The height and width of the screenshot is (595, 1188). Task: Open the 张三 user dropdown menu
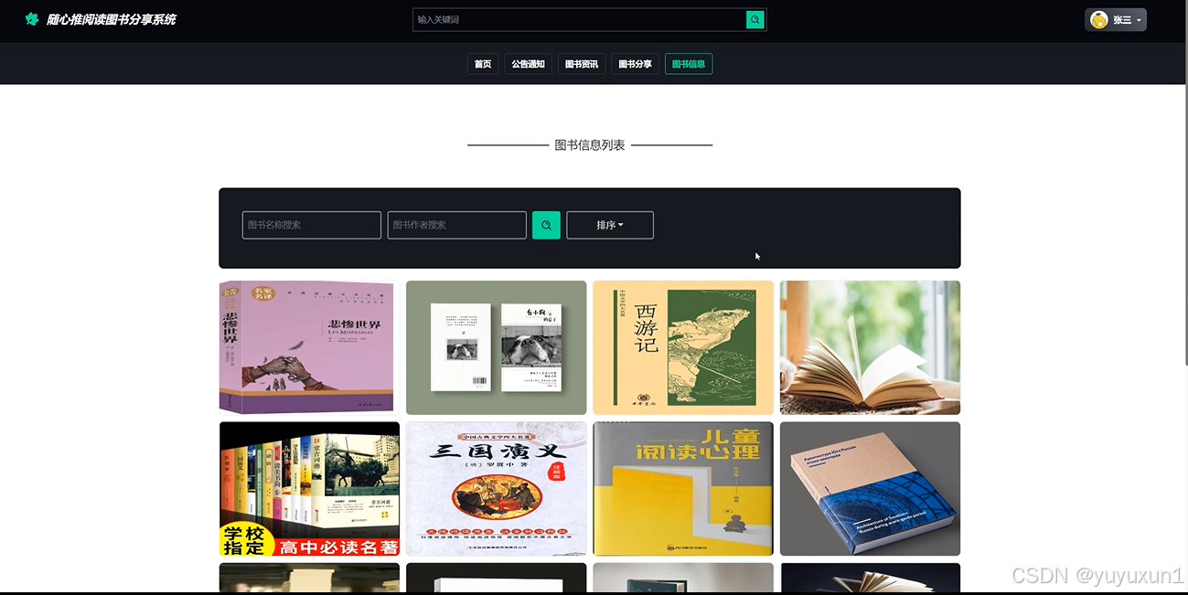pyautogui.click(x=1116, y=20)
